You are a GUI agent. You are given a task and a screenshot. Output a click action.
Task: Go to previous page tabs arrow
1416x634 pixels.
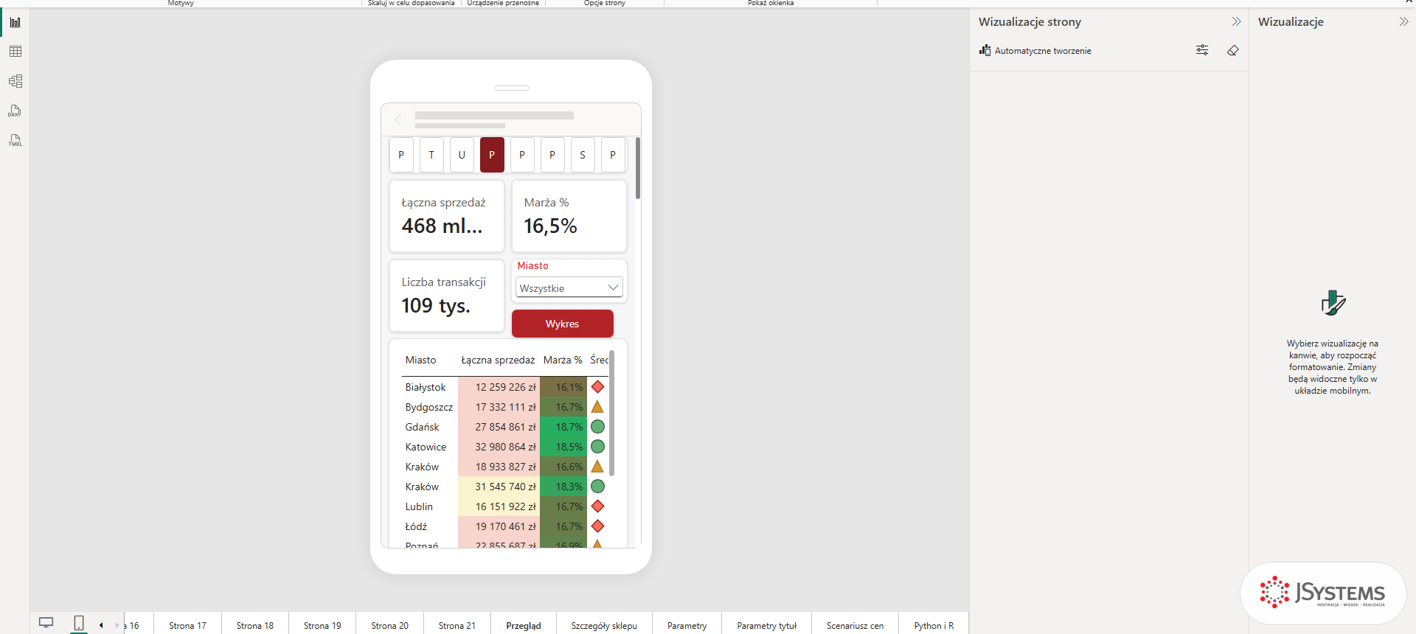(101, 625)
